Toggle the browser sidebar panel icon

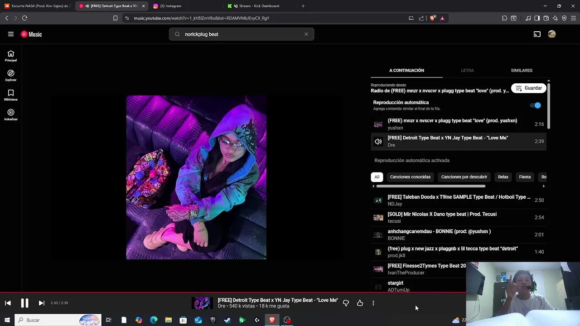[x=537, y=18]
